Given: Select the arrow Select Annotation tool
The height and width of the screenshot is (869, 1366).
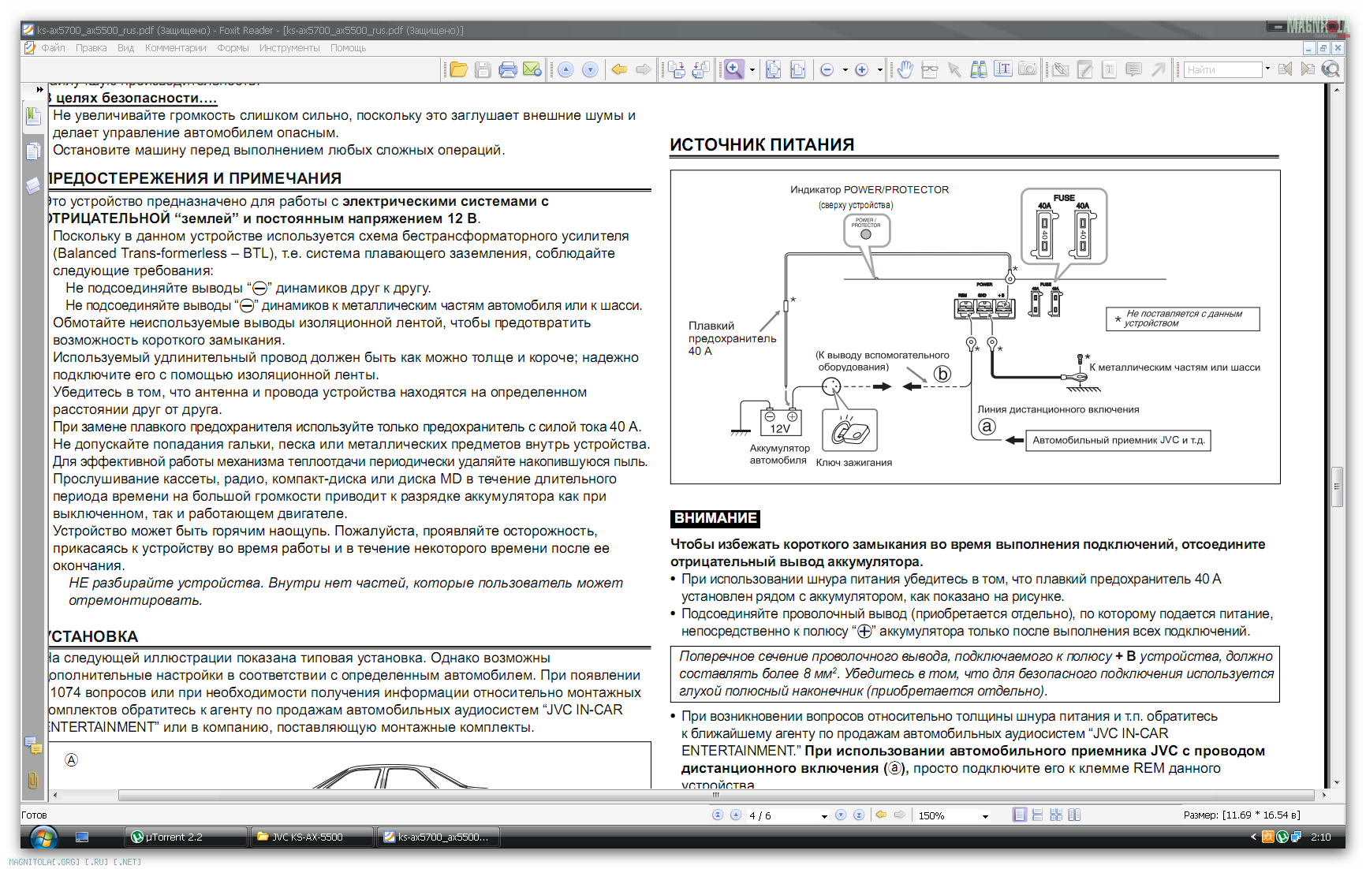Looking at the screenshot, I should (954, 69).
